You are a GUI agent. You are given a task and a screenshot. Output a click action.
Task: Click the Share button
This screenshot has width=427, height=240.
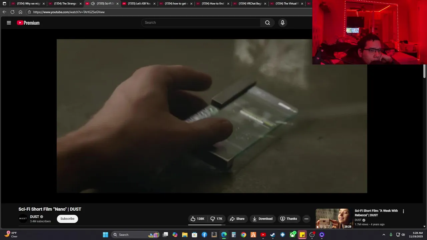click(237, 219)
